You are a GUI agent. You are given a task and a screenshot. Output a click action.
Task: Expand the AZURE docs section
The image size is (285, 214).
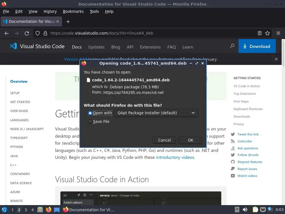click(x=15, y=192)
